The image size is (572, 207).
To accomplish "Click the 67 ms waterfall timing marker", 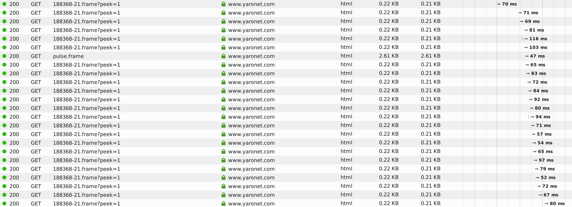I will click(x=548, y=195).
